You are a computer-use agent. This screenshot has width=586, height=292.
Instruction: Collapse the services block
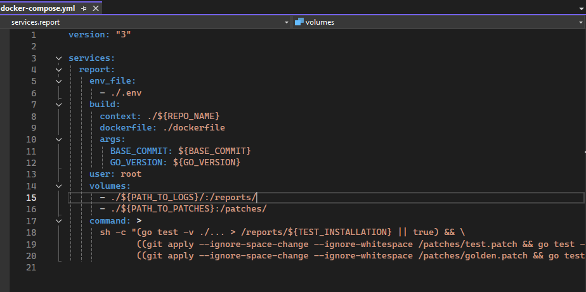(58, 58)
